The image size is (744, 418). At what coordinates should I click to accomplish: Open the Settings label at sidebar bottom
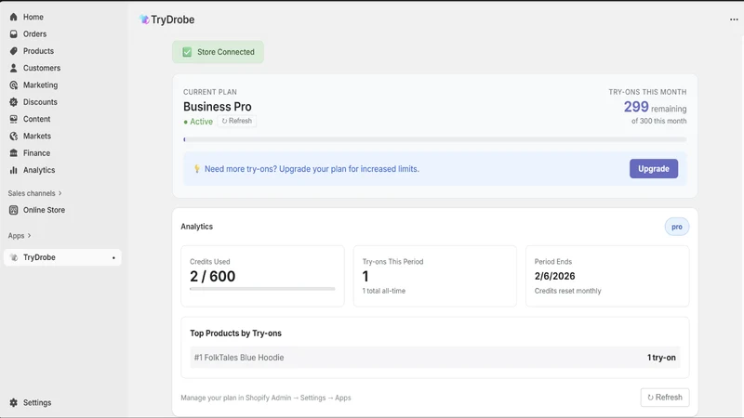(x=37, y=402)
